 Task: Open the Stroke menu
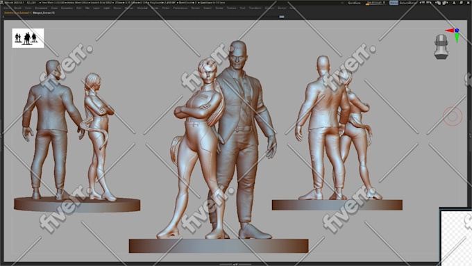coord(219,8)
